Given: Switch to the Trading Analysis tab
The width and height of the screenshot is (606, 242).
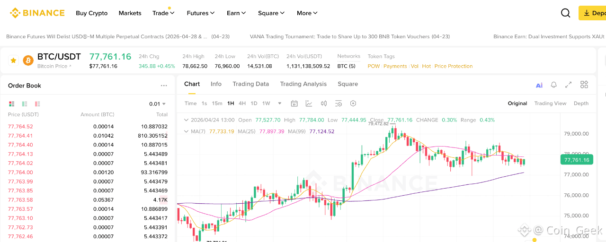Looking at the screenshot, I should click(x=303, y=84).
